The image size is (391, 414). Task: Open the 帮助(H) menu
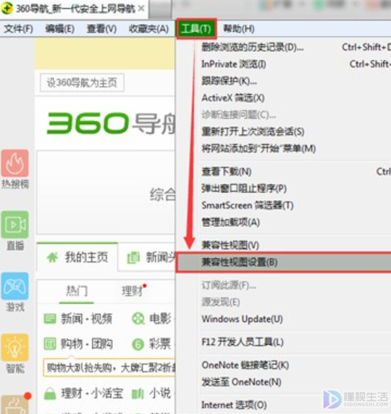click(239, 28)
